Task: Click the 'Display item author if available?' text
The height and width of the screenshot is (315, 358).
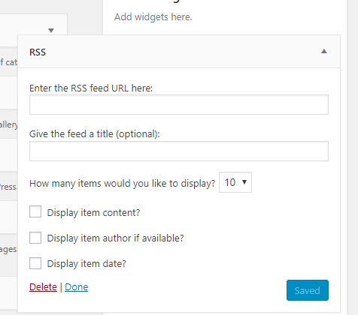Action: point(115,238)
